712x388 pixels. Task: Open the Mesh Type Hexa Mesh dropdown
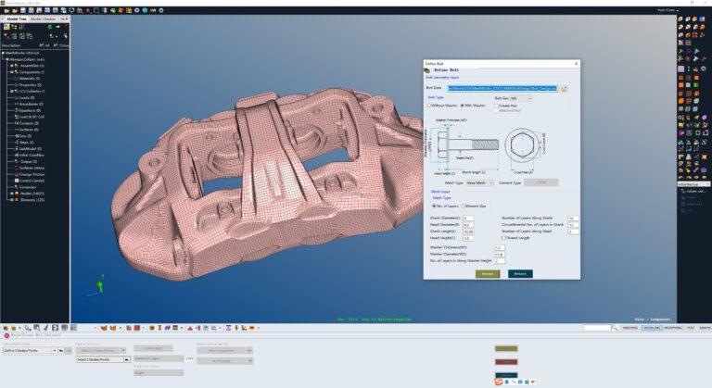coord(479,182)
